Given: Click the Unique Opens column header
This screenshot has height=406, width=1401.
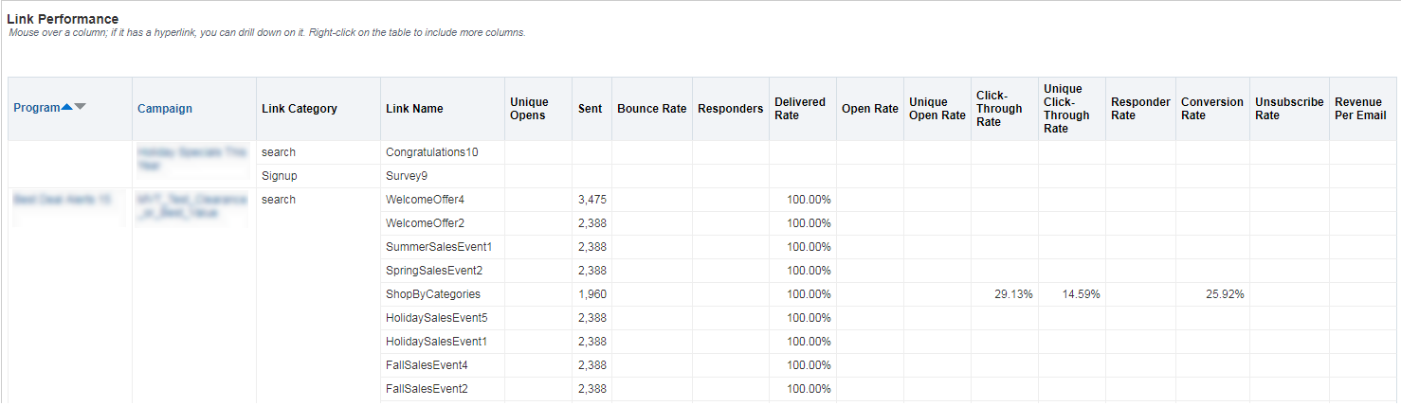Looking at the screenshot, I should click(529, 109).
